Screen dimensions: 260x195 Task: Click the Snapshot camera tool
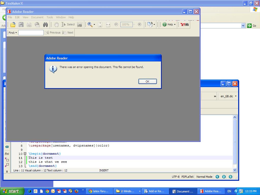coord(80,25)
